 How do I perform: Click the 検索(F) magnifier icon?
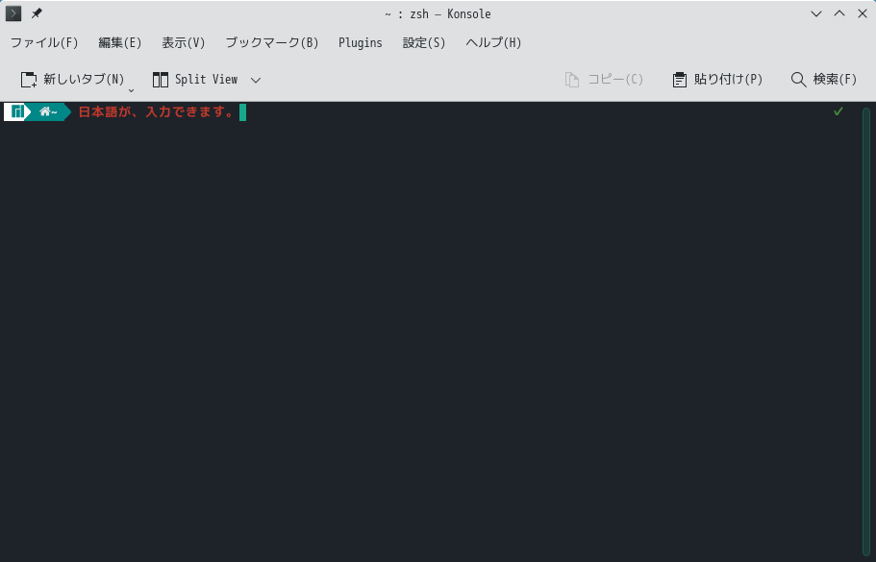click(798, 80)
